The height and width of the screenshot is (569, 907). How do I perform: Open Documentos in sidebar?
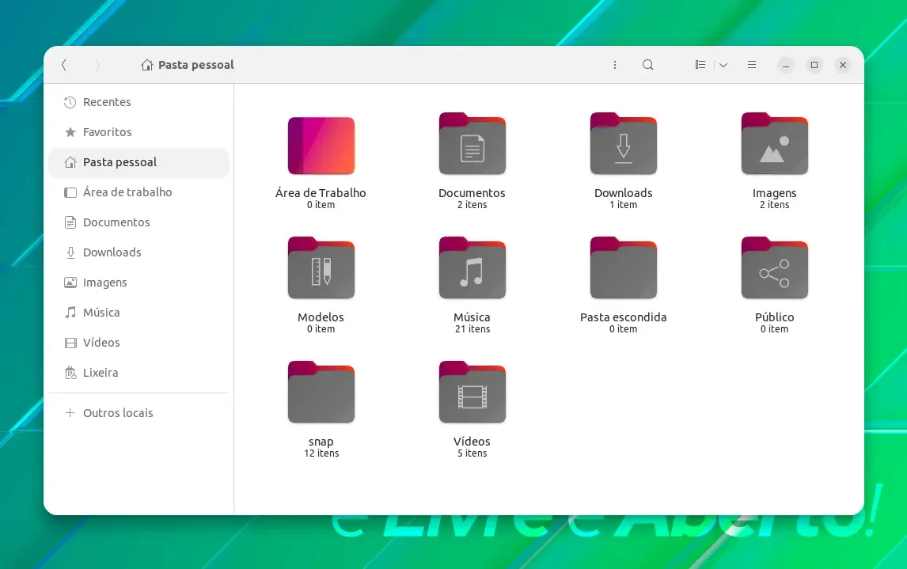click(x=139, y=222)
